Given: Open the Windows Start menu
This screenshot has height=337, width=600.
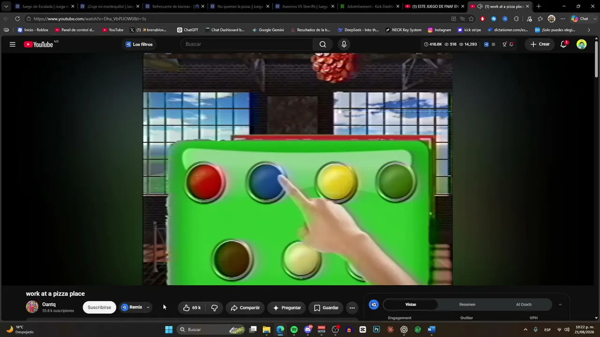Looking at the screenshot, I should tap(169, 330).
